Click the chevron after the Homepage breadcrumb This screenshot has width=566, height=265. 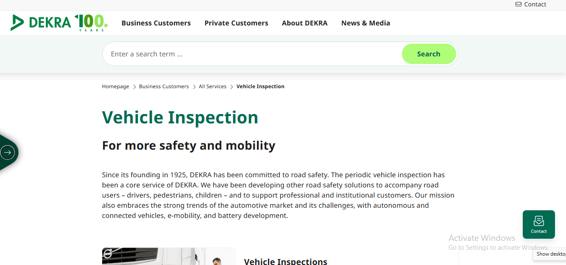point(134,87)
